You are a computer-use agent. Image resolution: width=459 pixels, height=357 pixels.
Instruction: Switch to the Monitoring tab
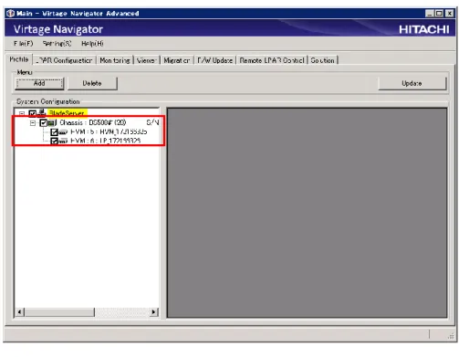pyautogui.click(x=115, y=60)
